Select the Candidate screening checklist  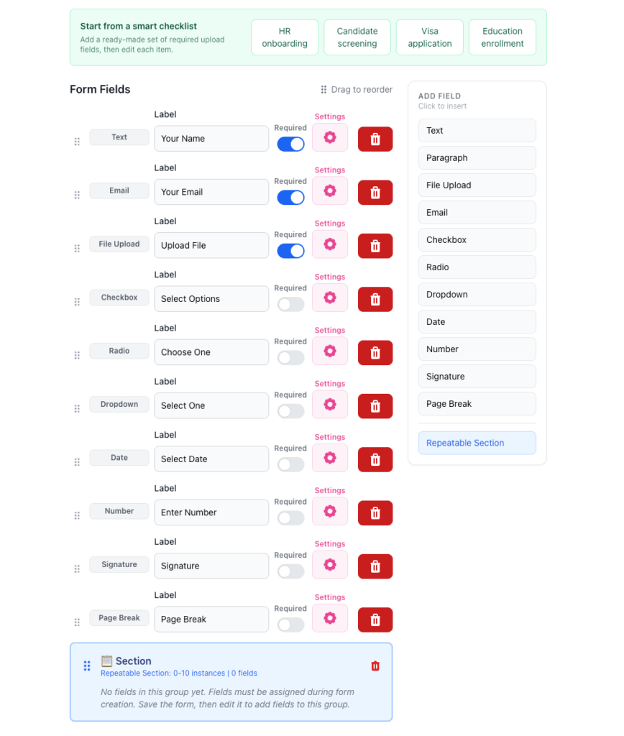(x=357, y=37)
